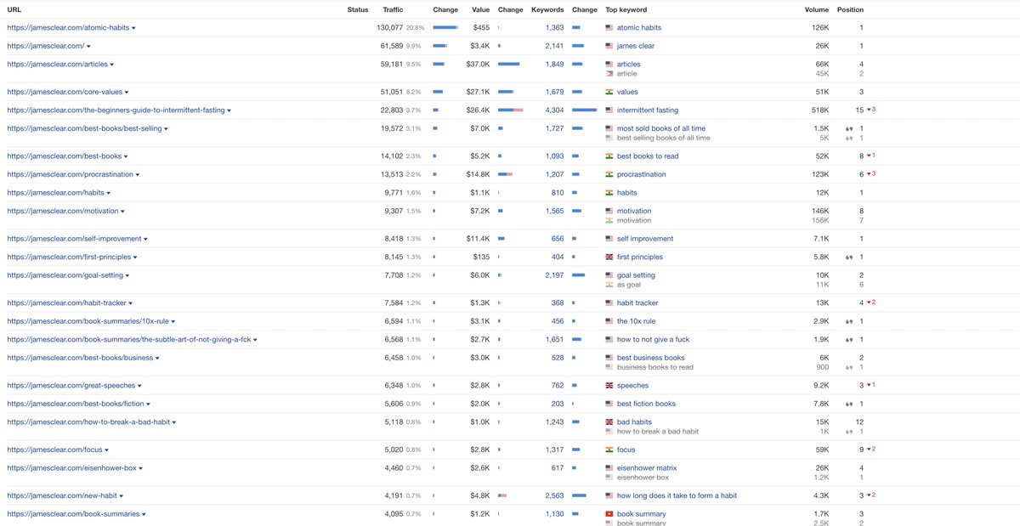1020x526 pixels.
Task: Click the UK flag beside 'first principles'
Action: [609, 257]
